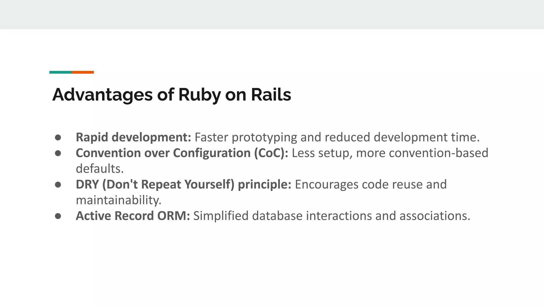Click the word 'defaults.' on wrapped line

click(x=100, y=169)
